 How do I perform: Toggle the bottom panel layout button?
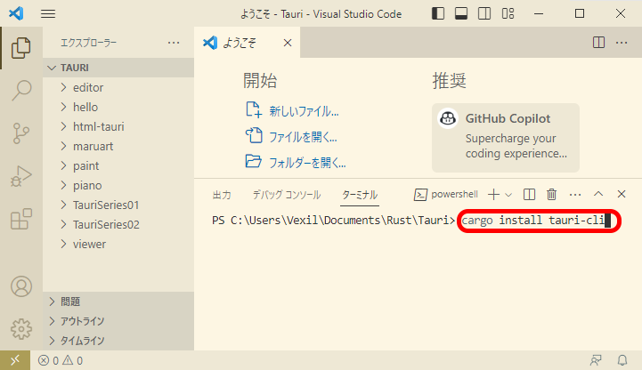pos(460,13)
